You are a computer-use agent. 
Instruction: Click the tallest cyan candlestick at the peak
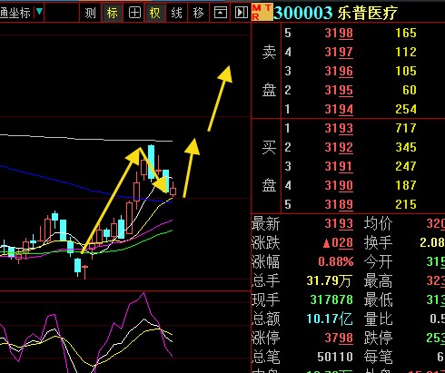151,163
